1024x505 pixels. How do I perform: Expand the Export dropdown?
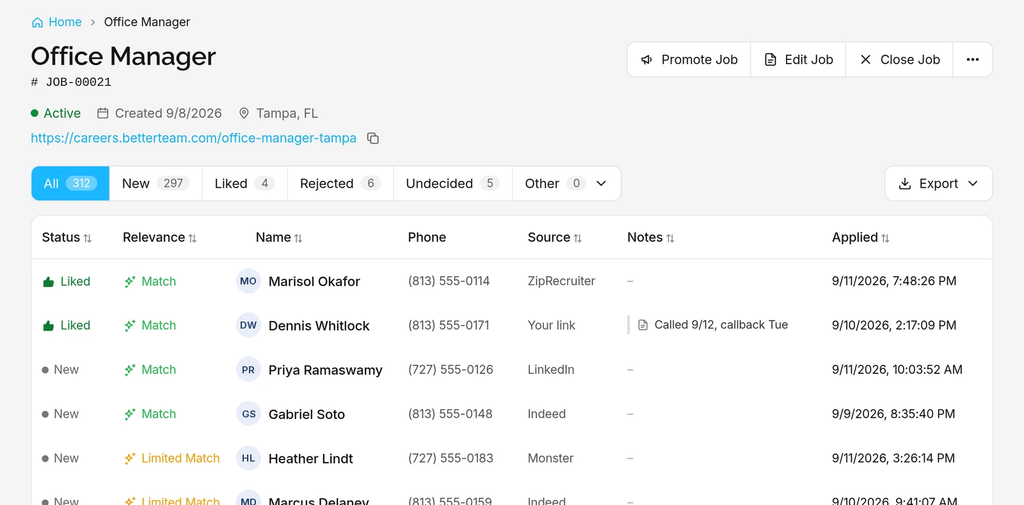939,183
